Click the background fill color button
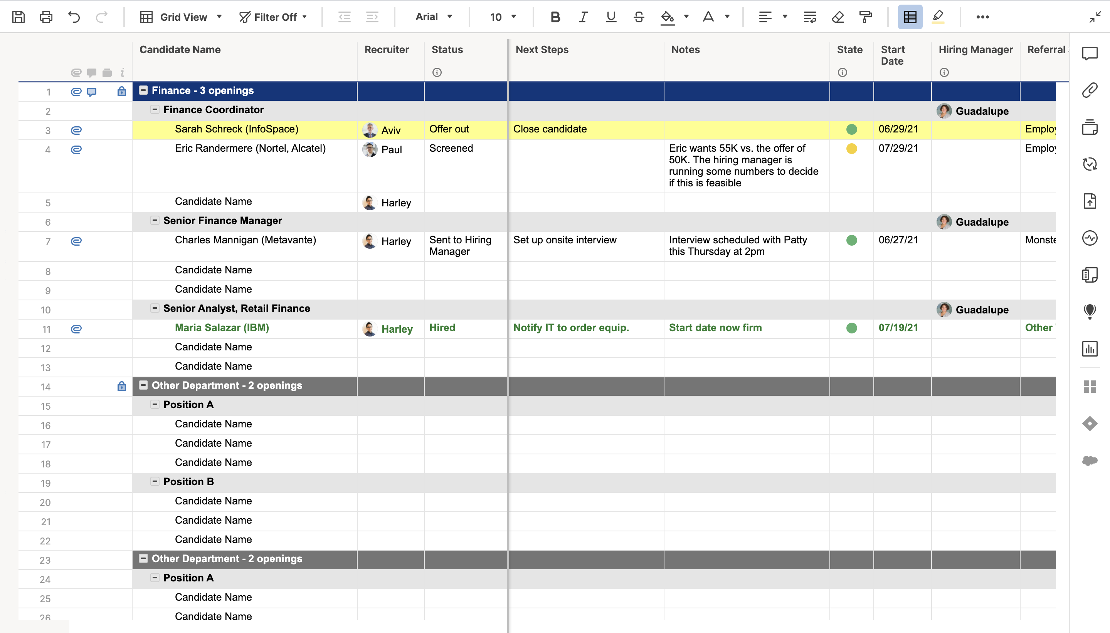 point(667,17)
